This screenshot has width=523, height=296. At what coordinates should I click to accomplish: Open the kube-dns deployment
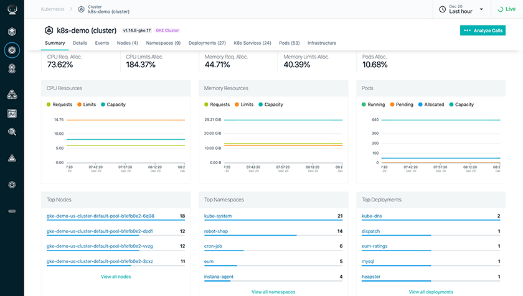pyautogui.click(x=372, y=216)
